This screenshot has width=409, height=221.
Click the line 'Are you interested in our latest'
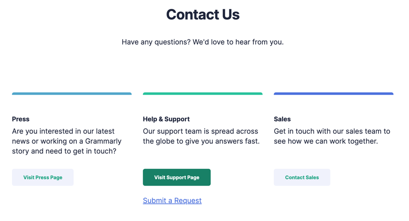tap(64, 131)
